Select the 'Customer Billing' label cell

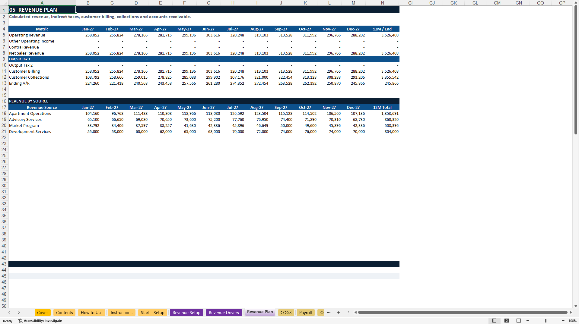pos(42,71)
